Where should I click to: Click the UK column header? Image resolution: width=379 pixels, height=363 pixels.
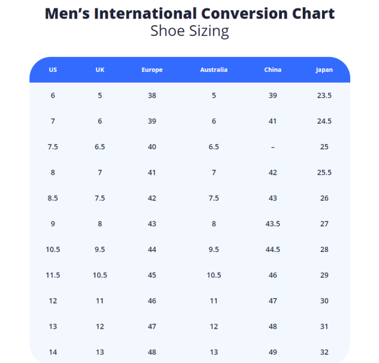click(100, 70)
